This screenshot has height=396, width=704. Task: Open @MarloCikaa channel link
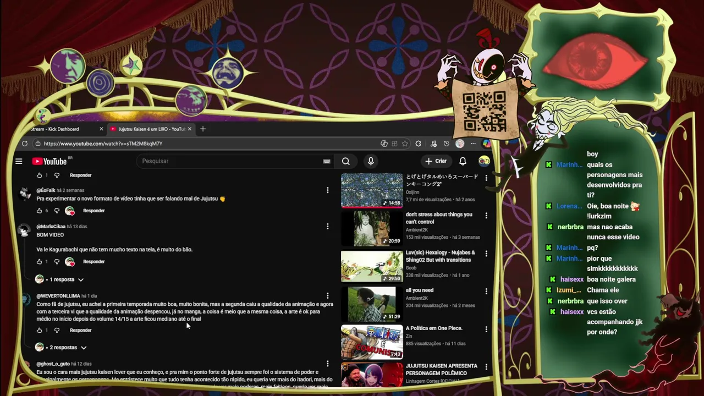coord(51,227)
